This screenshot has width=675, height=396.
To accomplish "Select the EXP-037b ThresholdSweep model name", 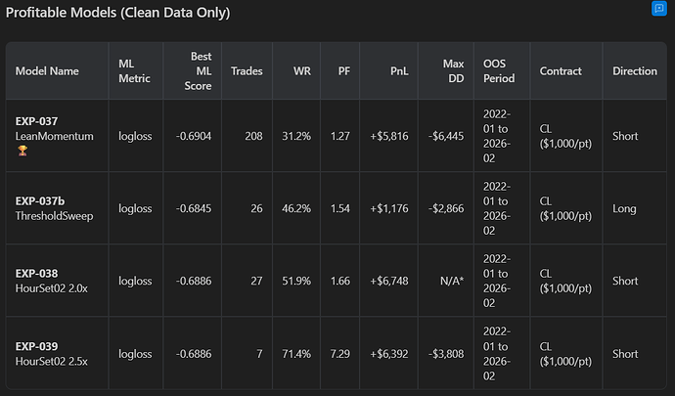I will pyautogui.click(x=54, y=208).
